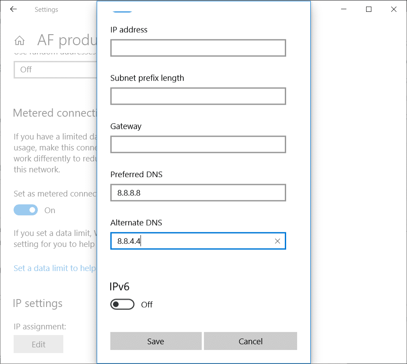Image resolution: width=407 pixels, height=364 pixels.
Task: Open the Set a data limit link
Action: (55, 268)
